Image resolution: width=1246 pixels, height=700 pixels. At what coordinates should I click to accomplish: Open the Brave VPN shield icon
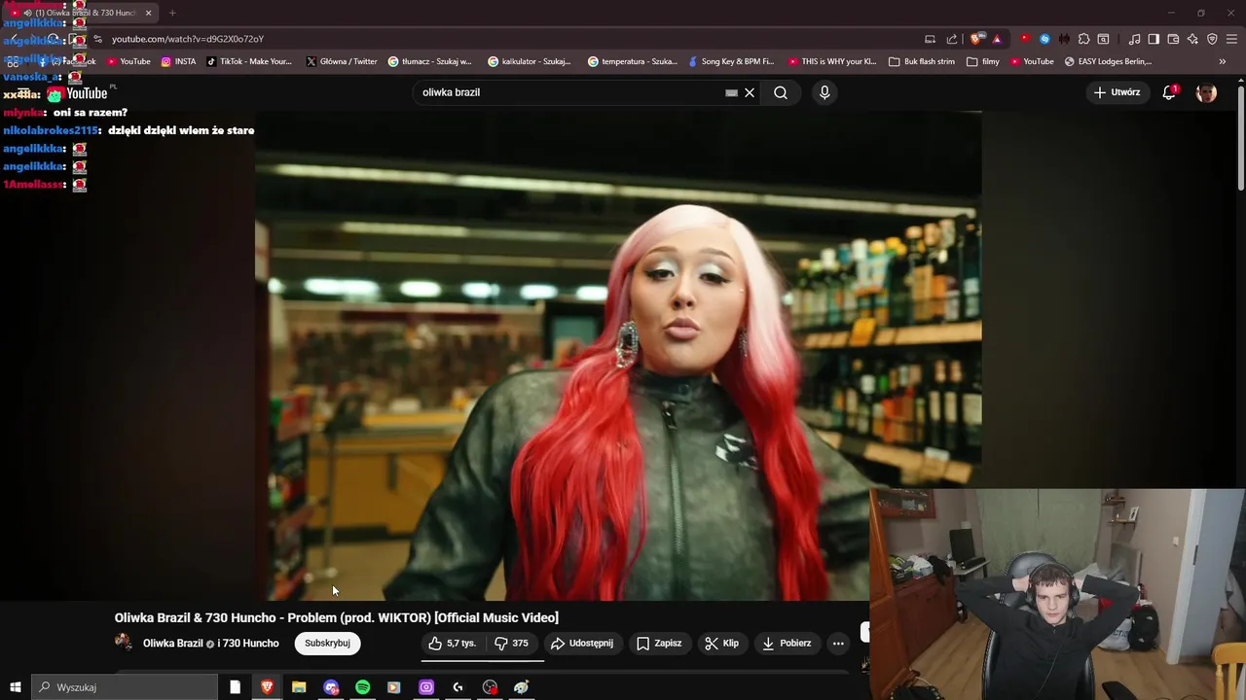pos(1212,39)
